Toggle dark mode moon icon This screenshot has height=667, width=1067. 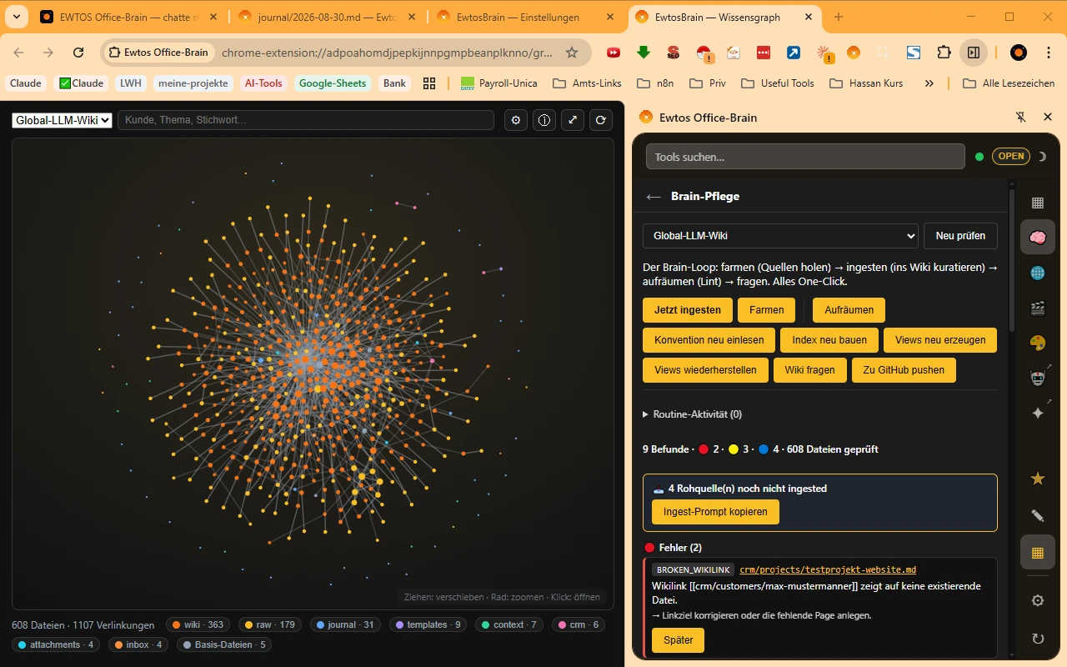point(1042,156)
